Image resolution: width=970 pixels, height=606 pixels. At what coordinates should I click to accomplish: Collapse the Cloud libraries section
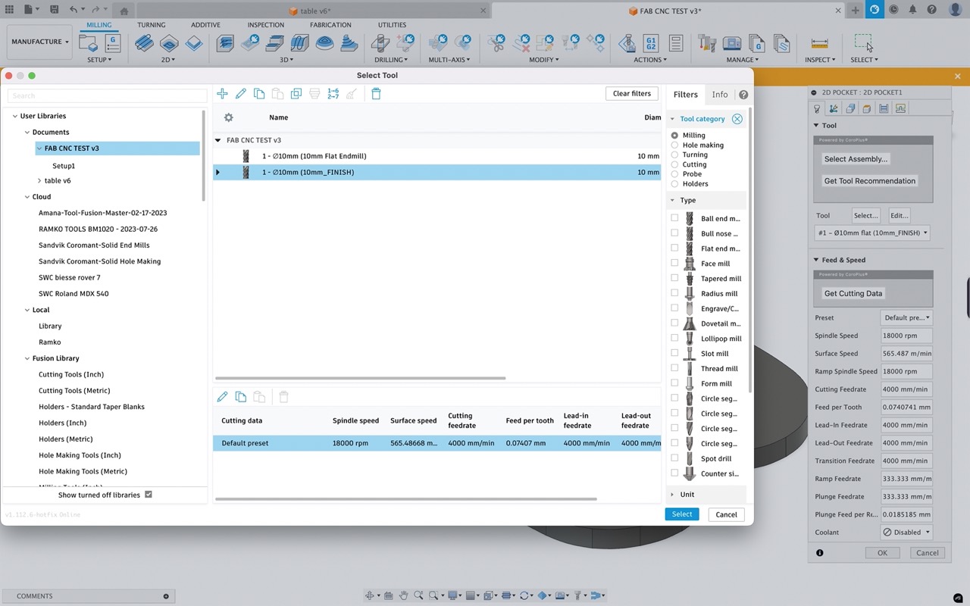tap(27, 197)
